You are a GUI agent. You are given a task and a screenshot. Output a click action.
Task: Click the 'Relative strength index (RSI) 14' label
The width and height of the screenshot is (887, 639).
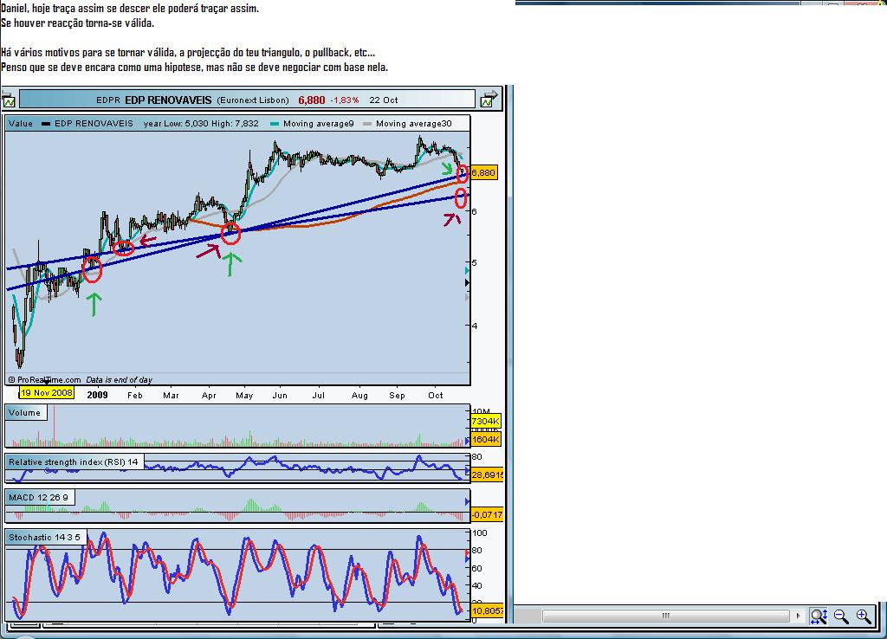[x=74, y=462]
